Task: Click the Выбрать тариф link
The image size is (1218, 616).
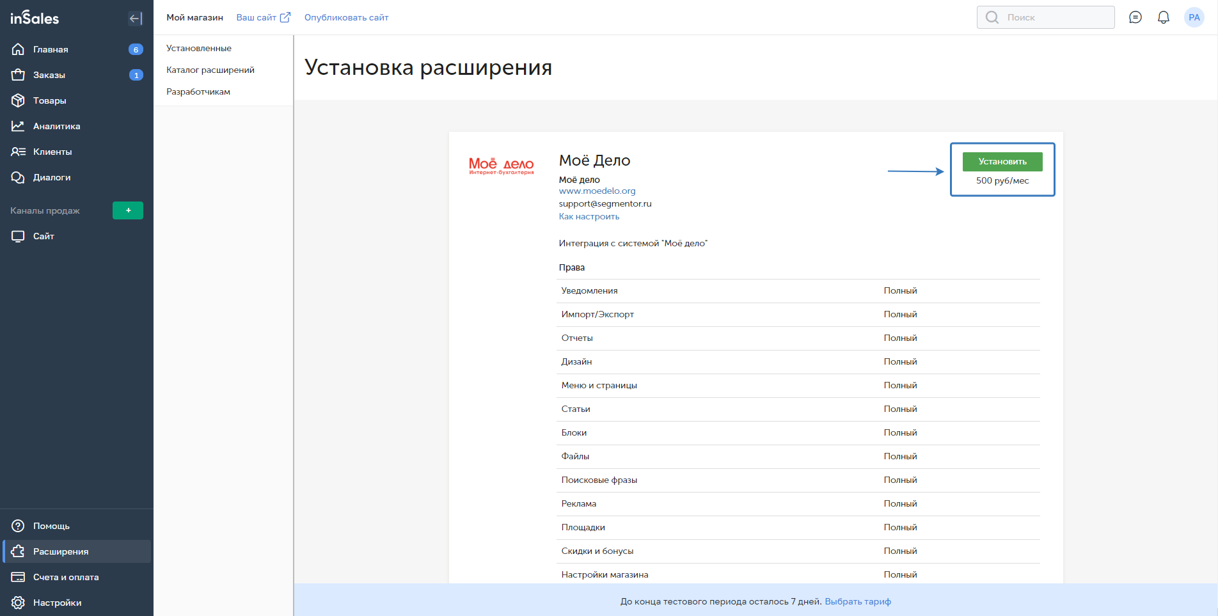Action: pos(857,601)
